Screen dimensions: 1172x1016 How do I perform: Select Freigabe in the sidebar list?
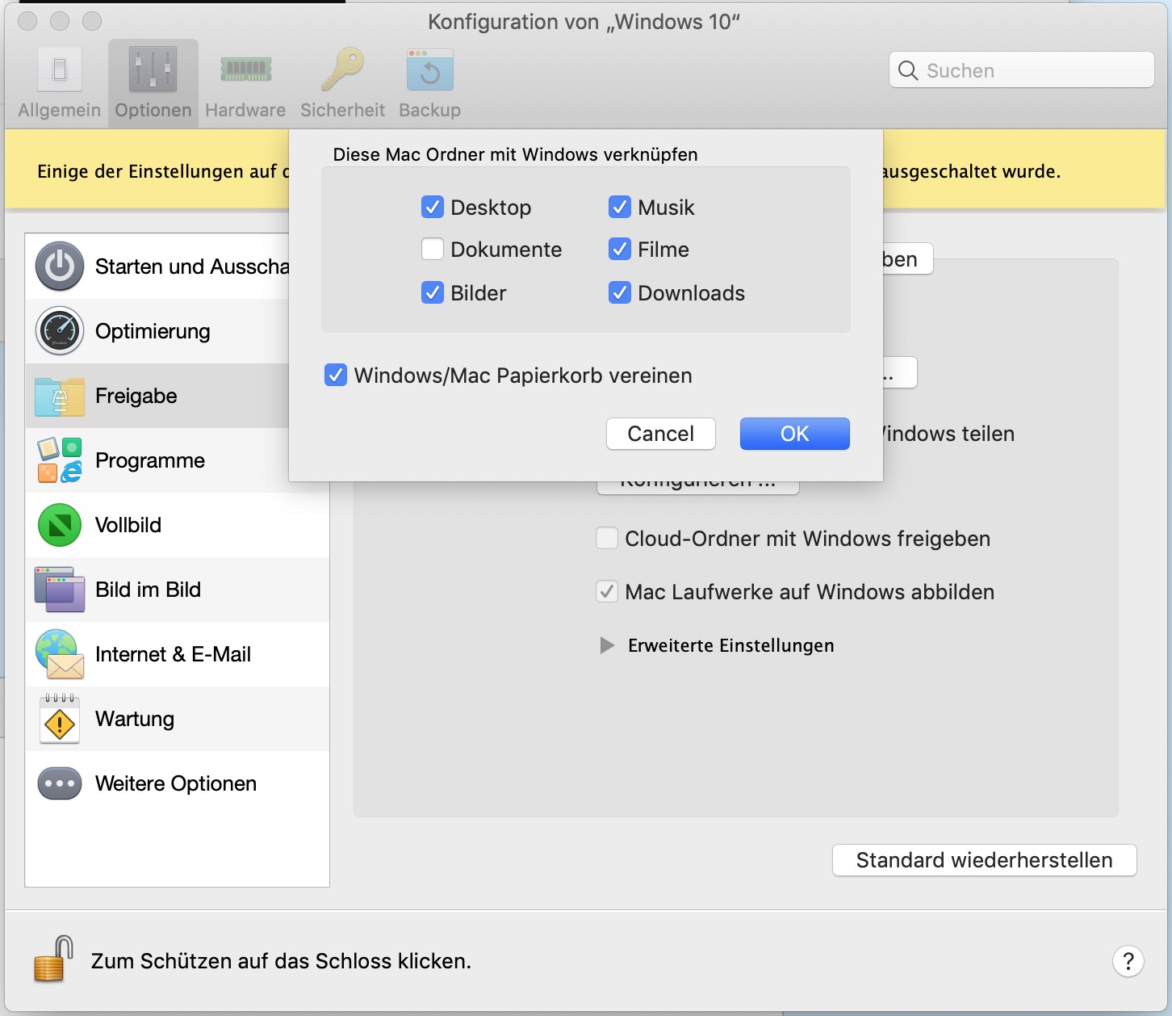click(x=157, y=396)
